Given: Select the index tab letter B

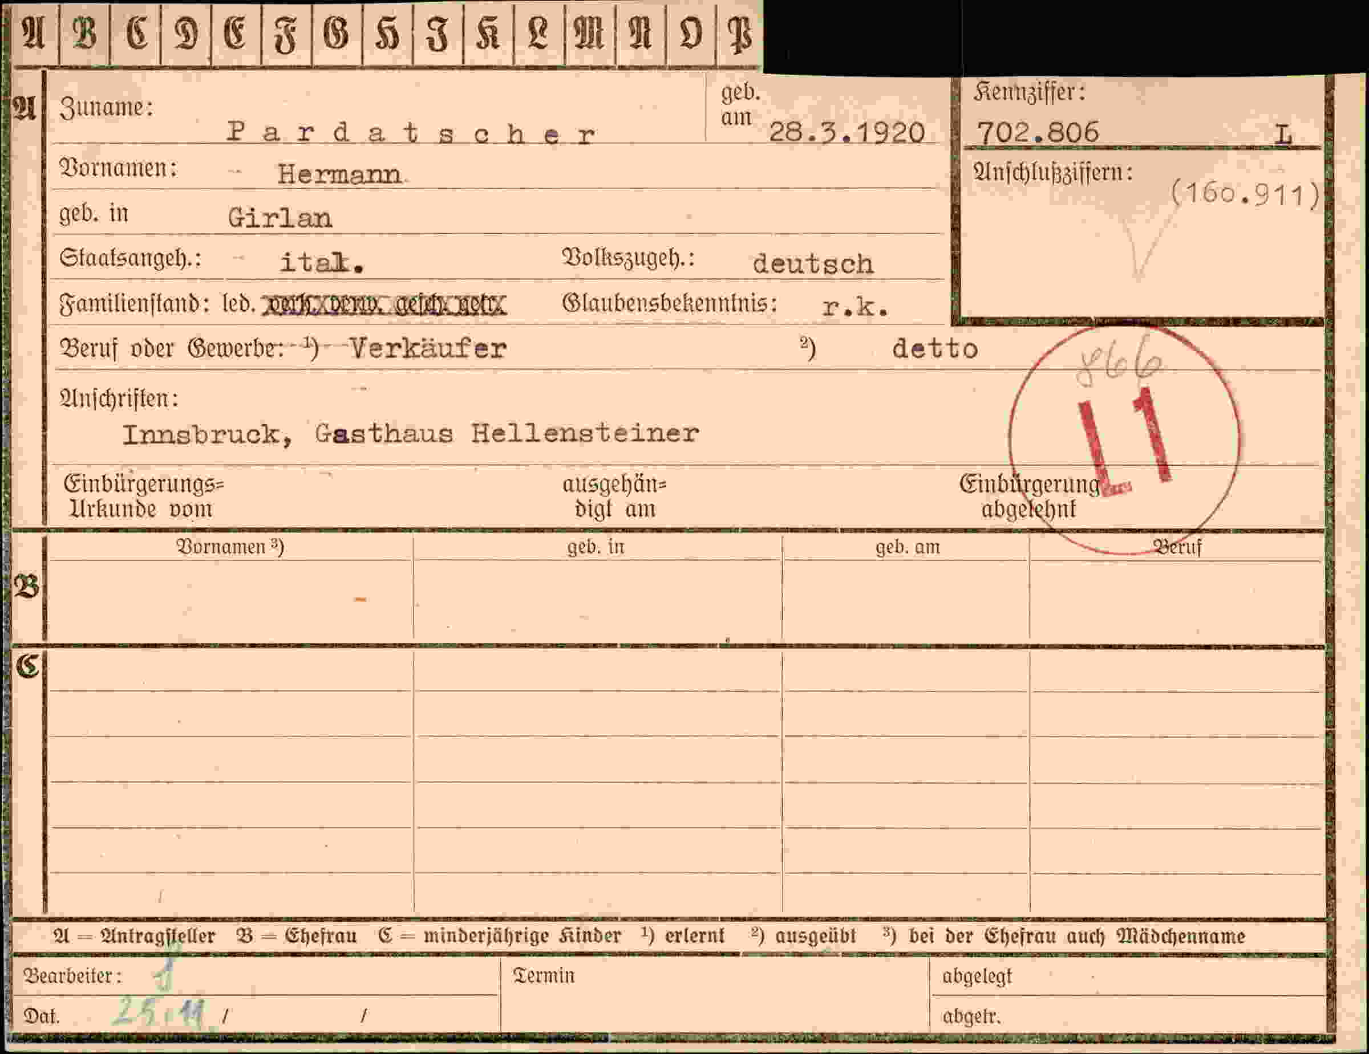Looking at the screenshot, I should pyautogui.click(x=84, y=34).
